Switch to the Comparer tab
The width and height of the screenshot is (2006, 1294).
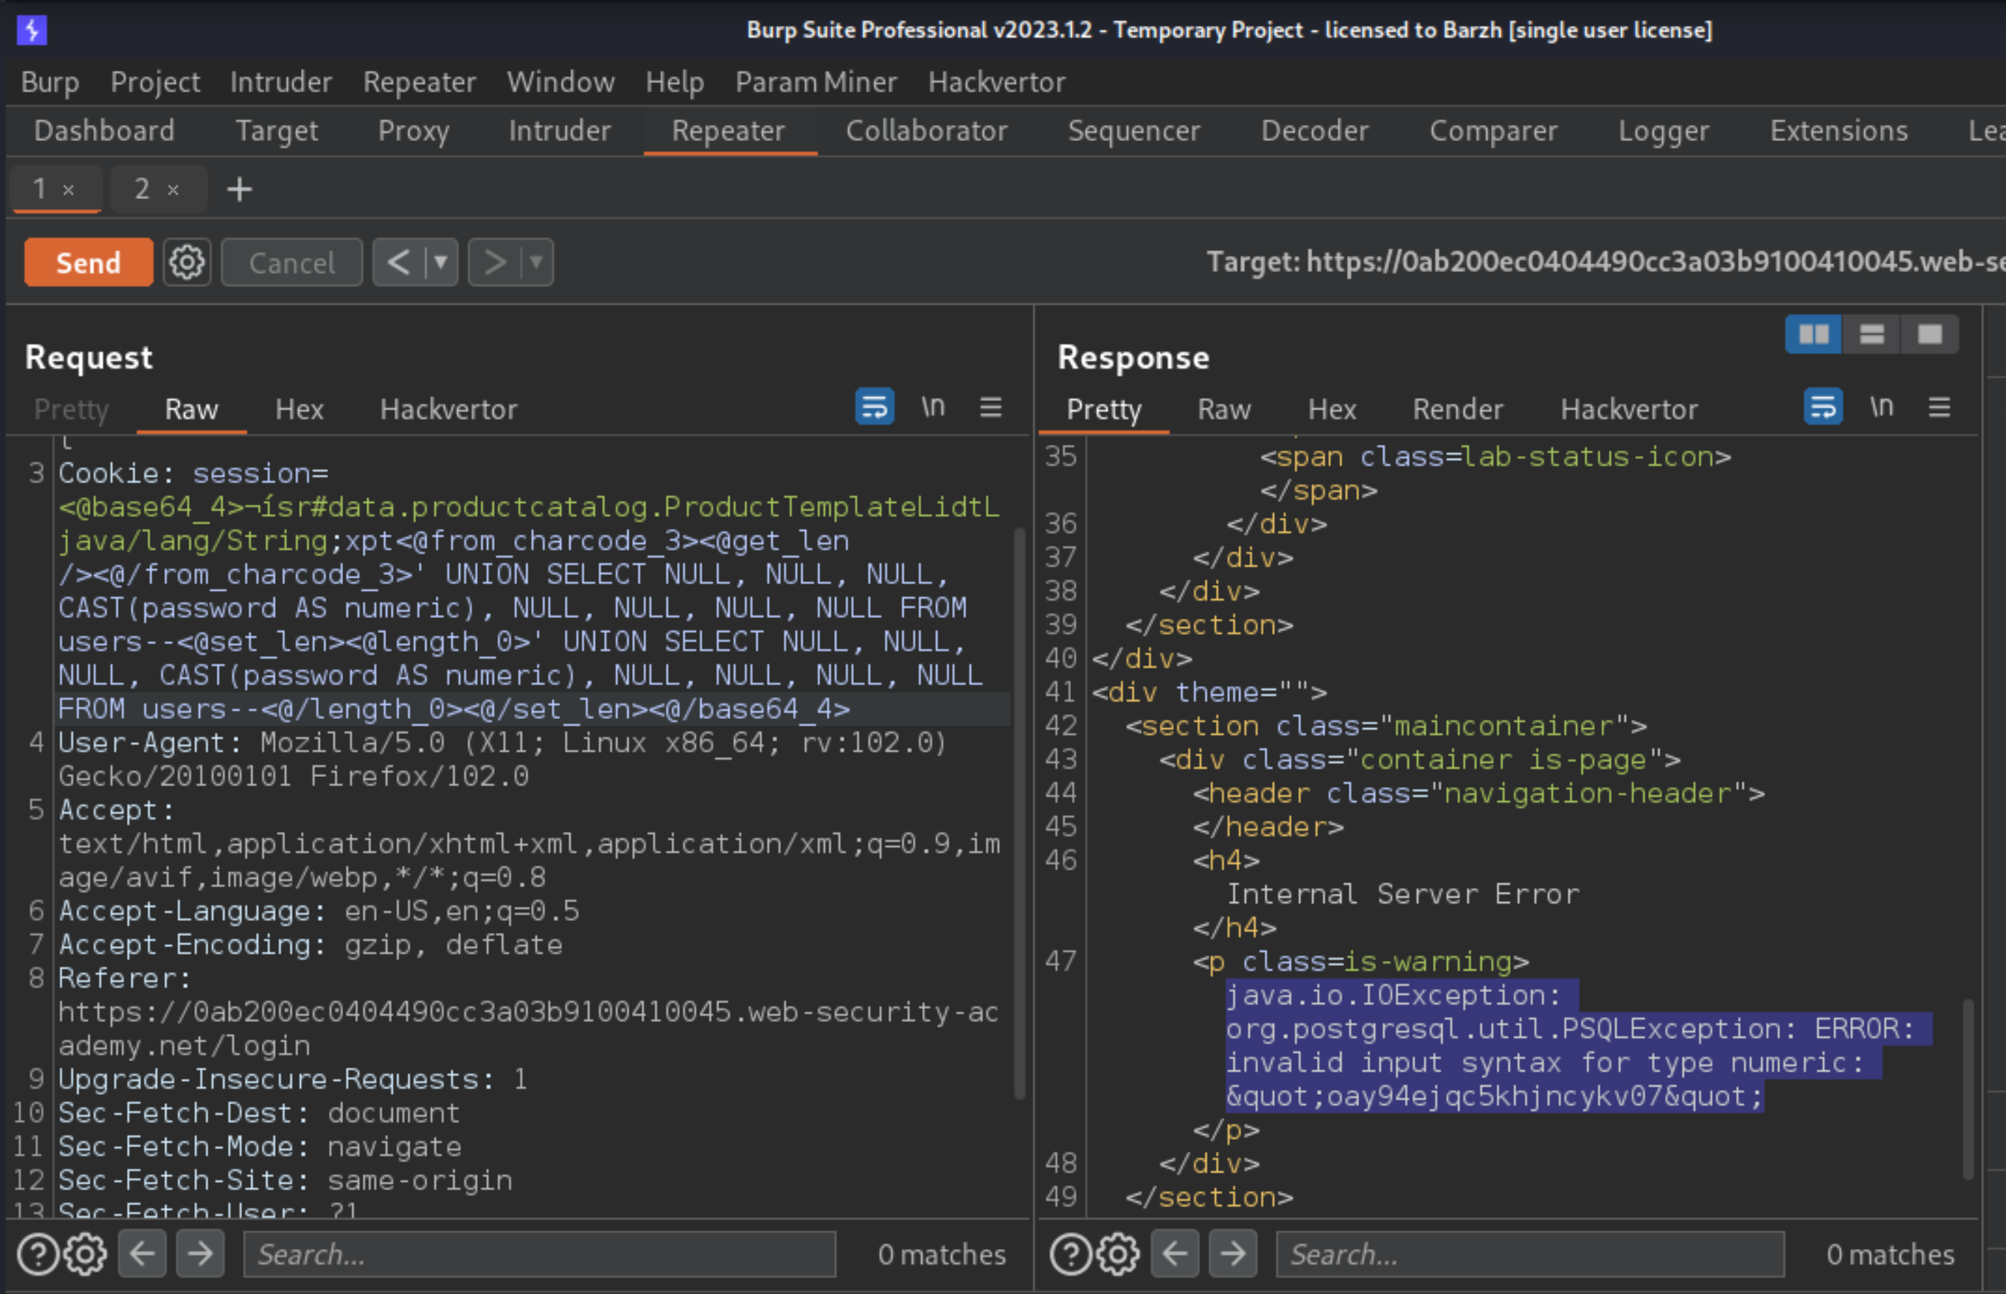click(x=1493, y=131)
